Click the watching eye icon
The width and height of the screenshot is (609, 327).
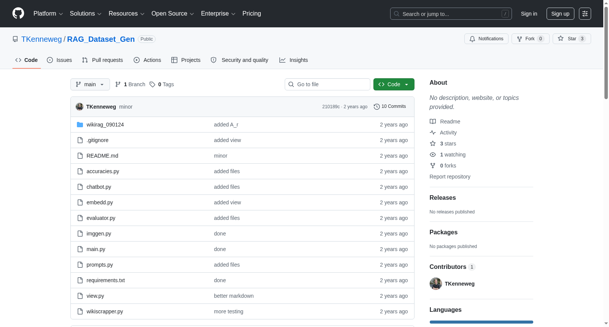[x=433, y=155]
